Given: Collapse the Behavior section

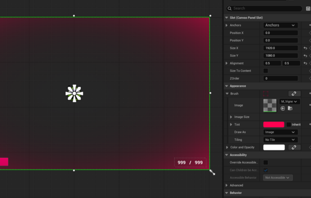Looking at the screenshot, I should pos(227,193).
